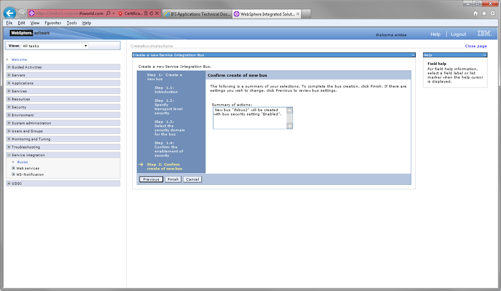Click the IBM logo in the banner
Screen dimensions: 501x291
click(484, 34)
